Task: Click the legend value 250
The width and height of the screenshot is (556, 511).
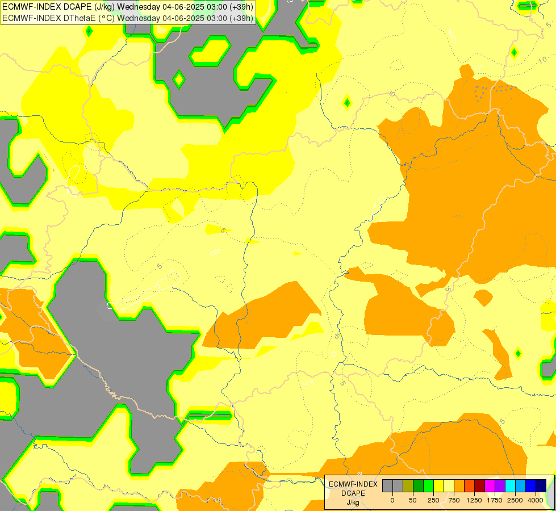Action: (x=433, y=500)
